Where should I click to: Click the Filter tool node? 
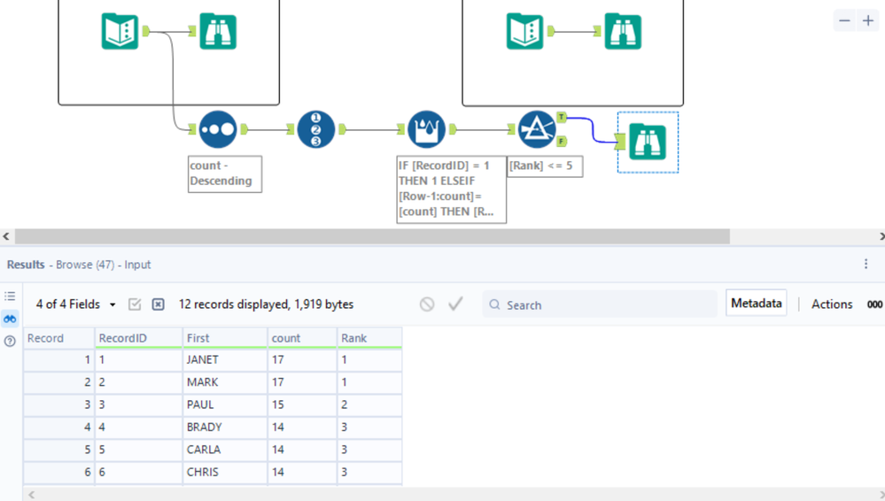coord(536,129)
